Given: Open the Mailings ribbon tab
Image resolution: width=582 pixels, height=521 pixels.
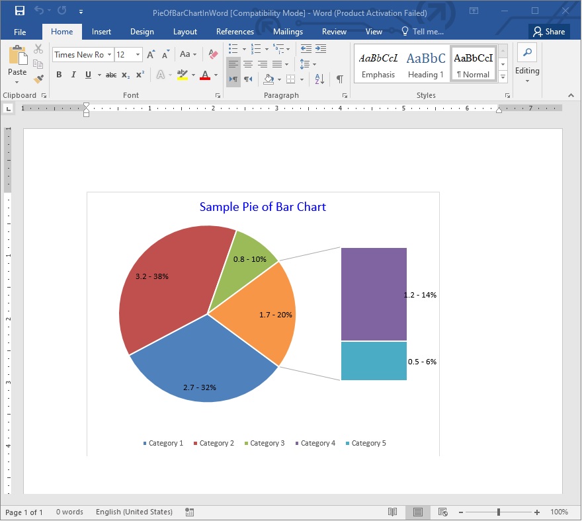Looking at the screenshot, I should click(x=288, y=32).
